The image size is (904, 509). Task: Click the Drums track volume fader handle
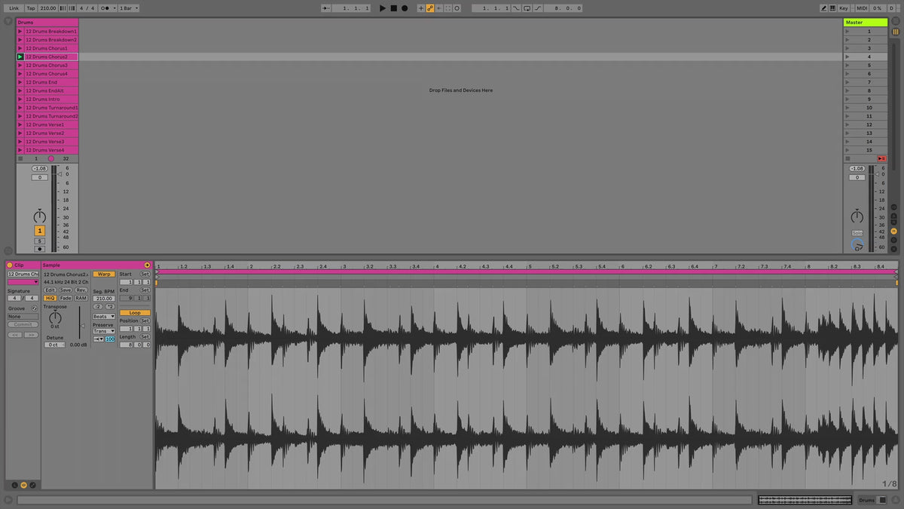coord(60,174)
